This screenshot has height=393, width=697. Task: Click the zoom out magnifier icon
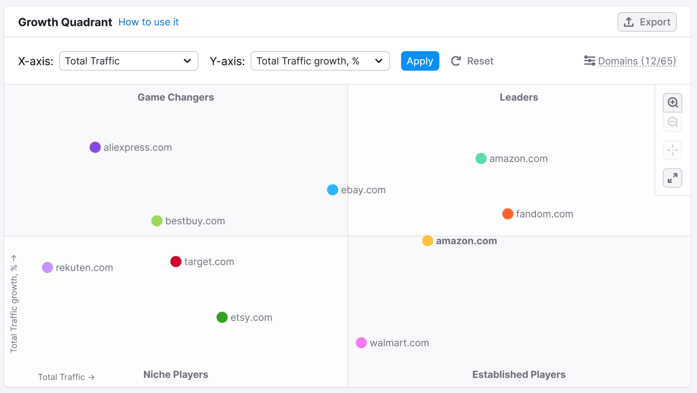pyautogui.click(x=672, y=122)
